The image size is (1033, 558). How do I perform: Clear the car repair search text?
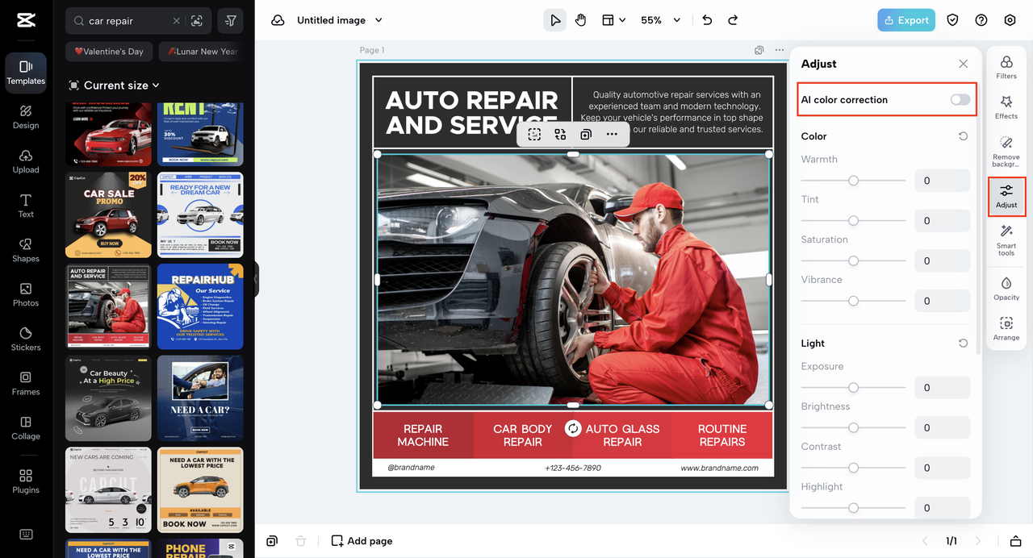point(177,21)
